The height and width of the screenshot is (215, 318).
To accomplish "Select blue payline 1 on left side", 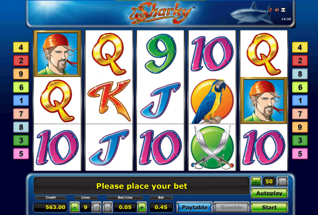I will [x=21, y=100].
